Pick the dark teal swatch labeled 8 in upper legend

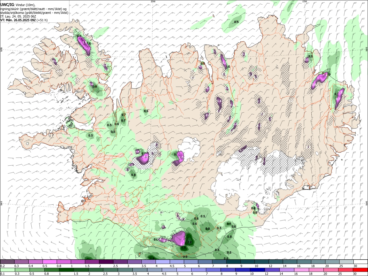click(233, 262)
